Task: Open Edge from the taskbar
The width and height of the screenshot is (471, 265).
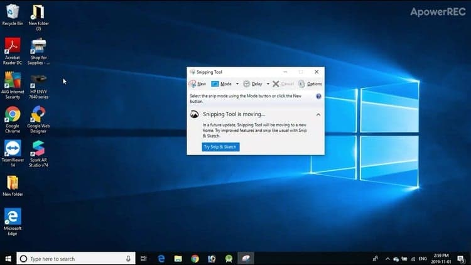Action: coord(161,259)
